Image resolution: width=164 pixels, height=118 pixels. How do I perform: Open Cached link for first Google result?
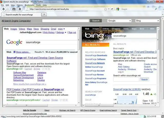pyautogui.click(x=28, y=69)
